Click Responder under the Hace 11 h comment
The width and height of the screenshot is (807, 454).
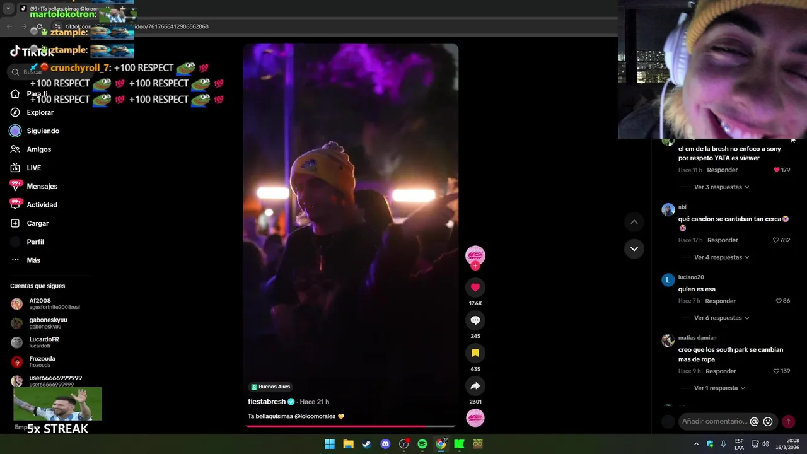[x=722, y=170]
